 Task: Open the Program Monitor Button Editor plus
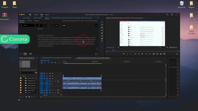pyautogui.click(x=177, y=54)
